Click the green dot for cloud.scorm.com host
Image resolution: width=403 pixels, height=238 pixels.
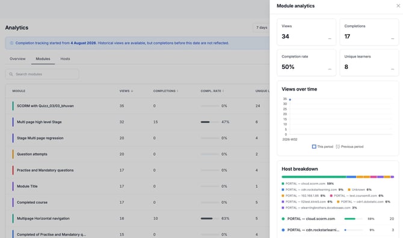[283, 219]
